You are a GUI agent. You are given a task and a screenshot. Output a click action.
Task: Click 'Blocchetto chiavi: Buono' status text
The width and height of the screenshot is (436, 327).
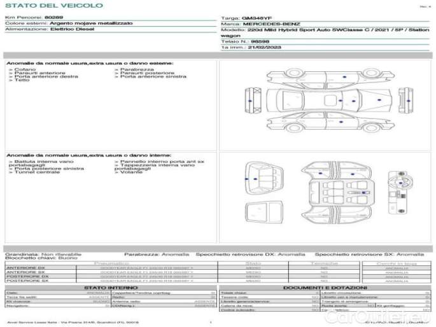[x=41, y=258]
